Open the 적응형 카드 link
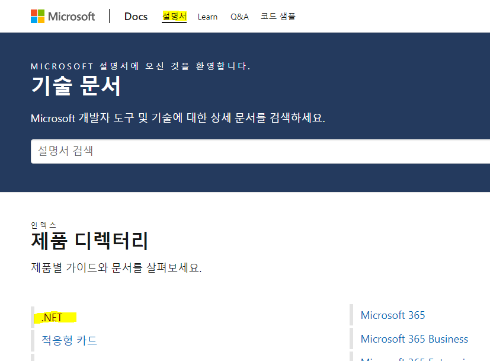The height and width of the screenshot is (361, 490). coord(69,340)
